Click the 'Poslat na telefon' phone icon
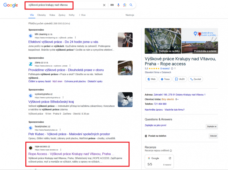The height and width of the screenshot is (170, 228). [x=146, y=136]
